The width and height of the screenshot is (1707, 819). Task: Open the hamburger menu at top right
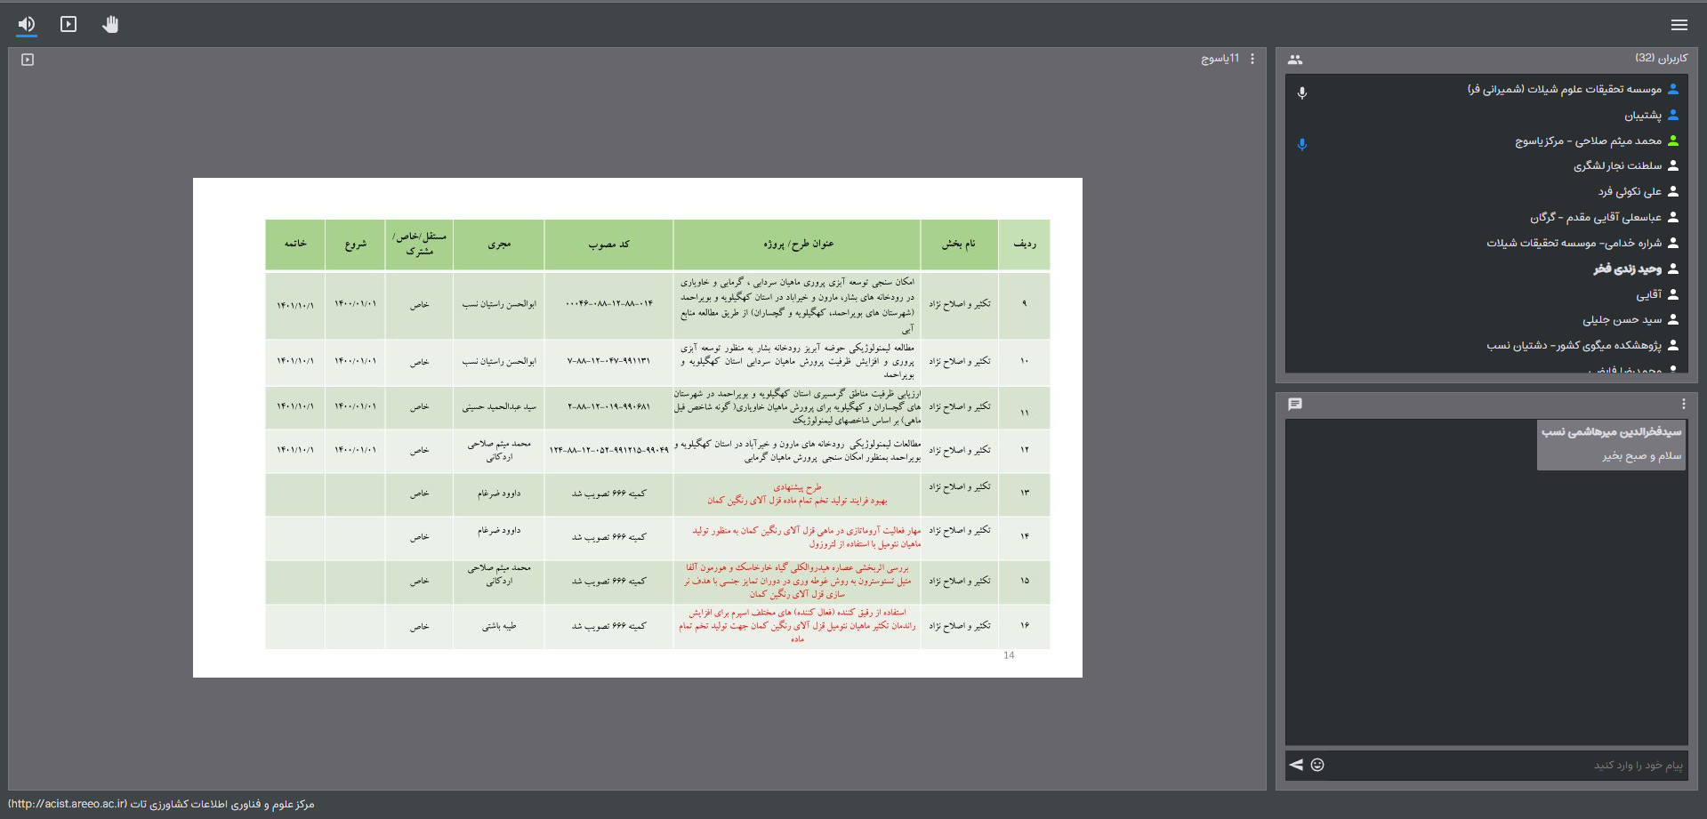pyautogui.click(x=1679, y=25)
